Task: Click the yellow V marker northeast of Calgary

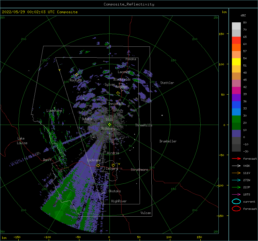Action: pyautogui.click(x=119, y=164)
